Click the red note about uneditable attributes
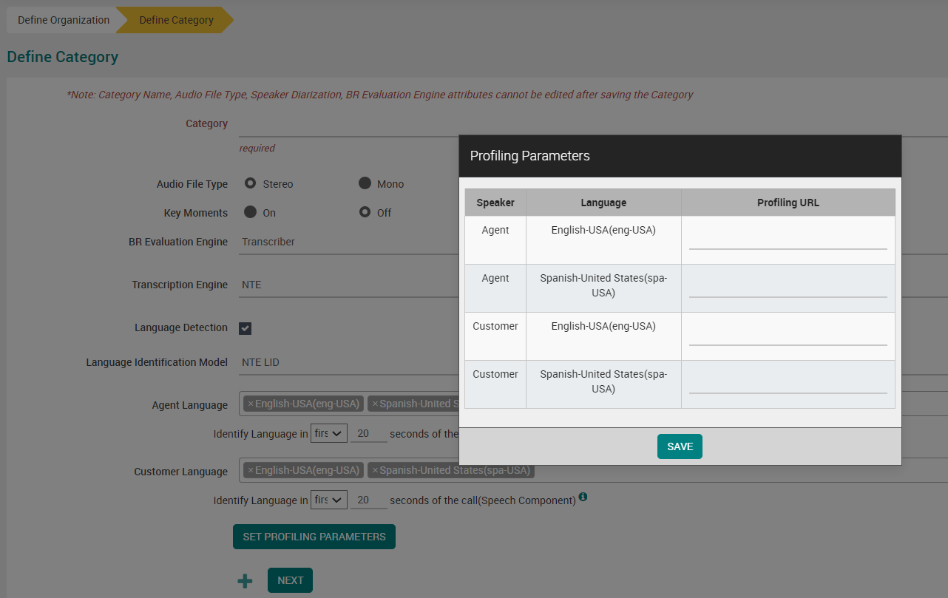This screenshot has height=598, width=948. point(380,95)
